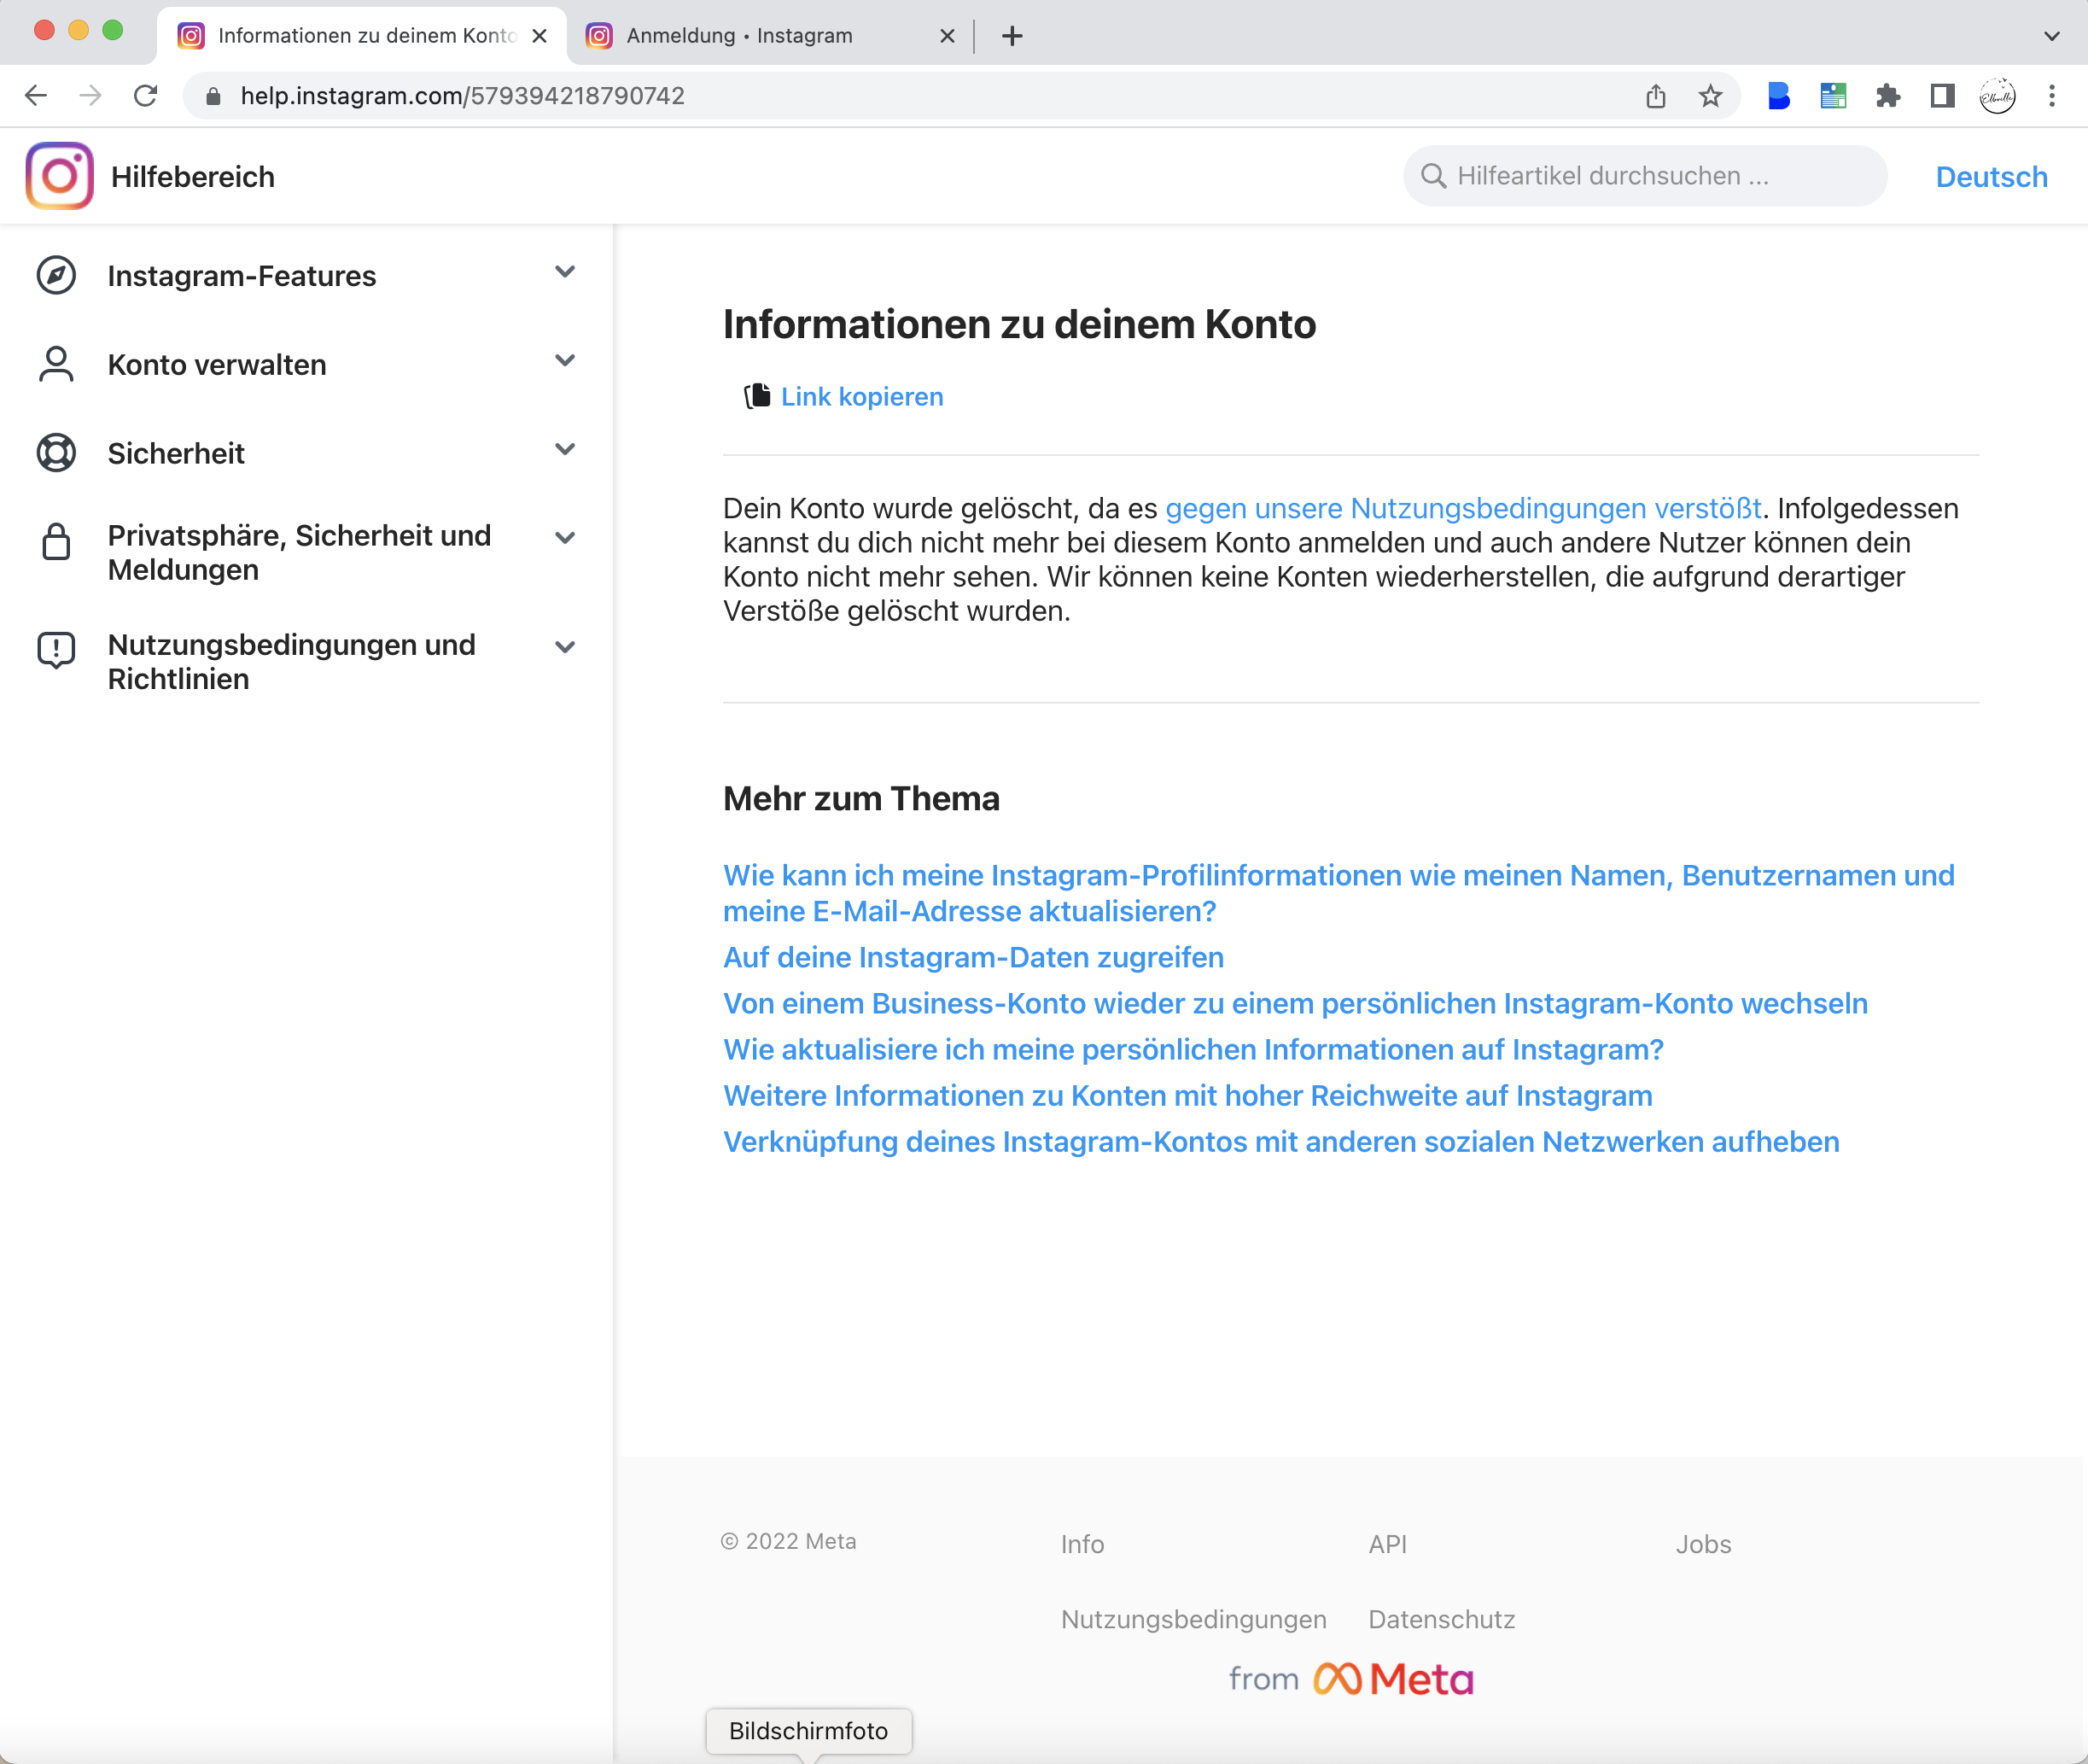2088x1764 pixels.
Task: Click the browser forward arrow
Action: [x=91, y=95]
